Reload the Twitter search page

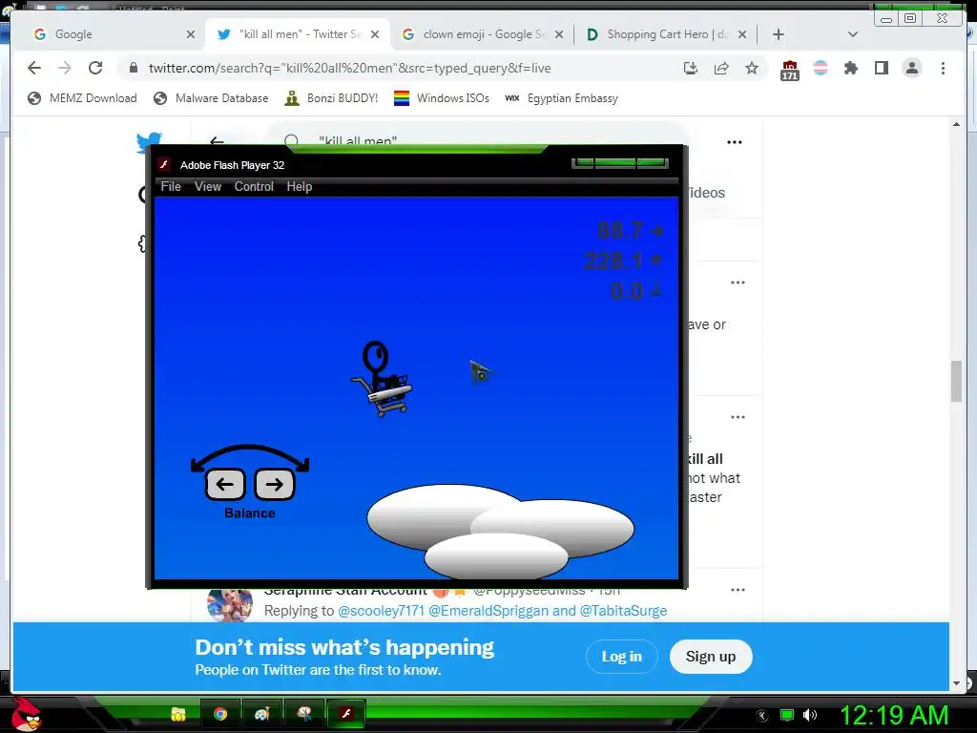pos(95,68)
